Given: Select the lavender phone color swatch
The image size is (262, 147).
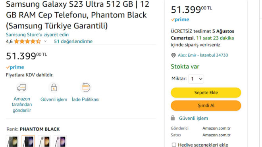Looking at the screenshot, I should [x=60, y=141].
